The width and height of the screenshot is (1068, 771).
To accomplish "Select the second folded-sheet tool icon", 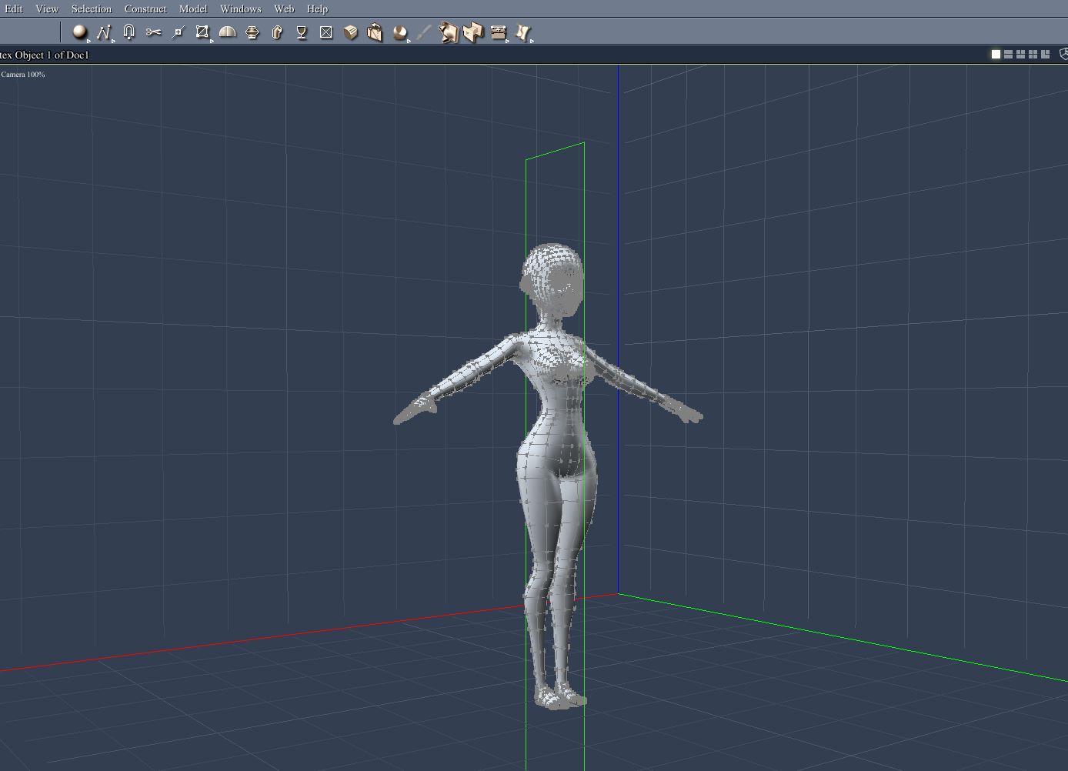I will (473, 32).
